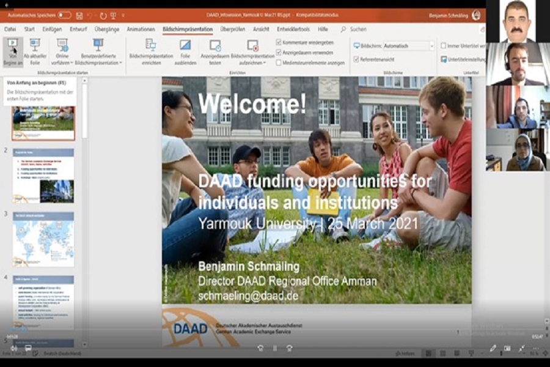Open 'Bildschirmpräsentation aufzeichnen' dropdown

click(x=252, y=52)
